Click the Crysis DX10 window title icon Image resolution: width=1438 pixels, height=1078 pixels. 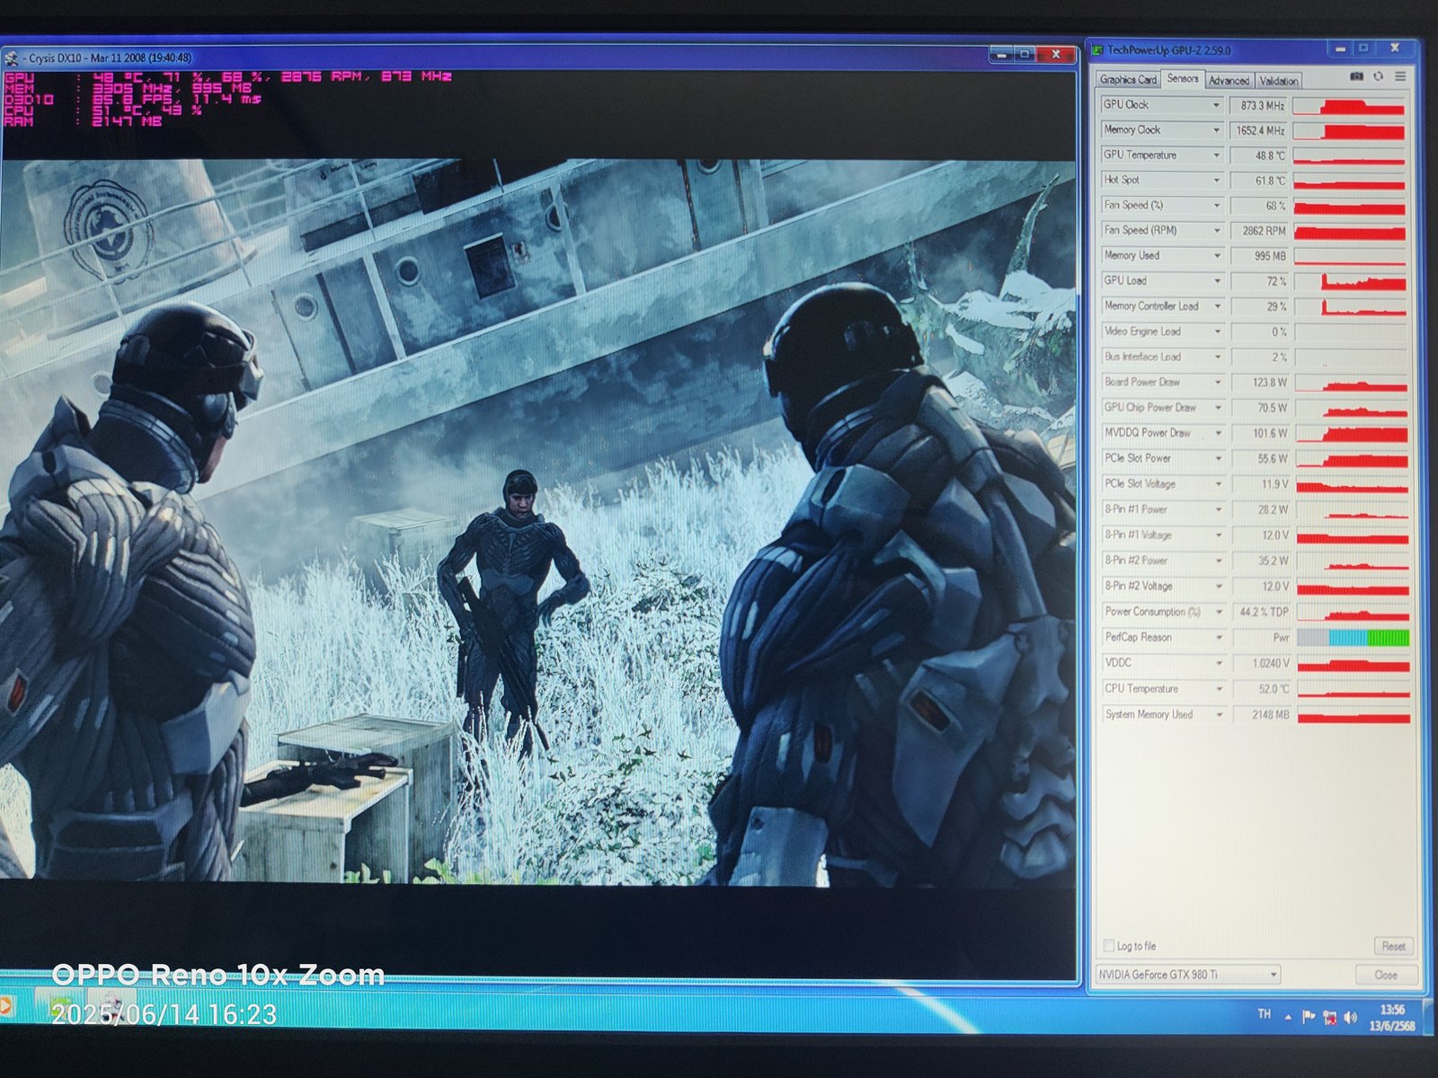click(12, 58)
